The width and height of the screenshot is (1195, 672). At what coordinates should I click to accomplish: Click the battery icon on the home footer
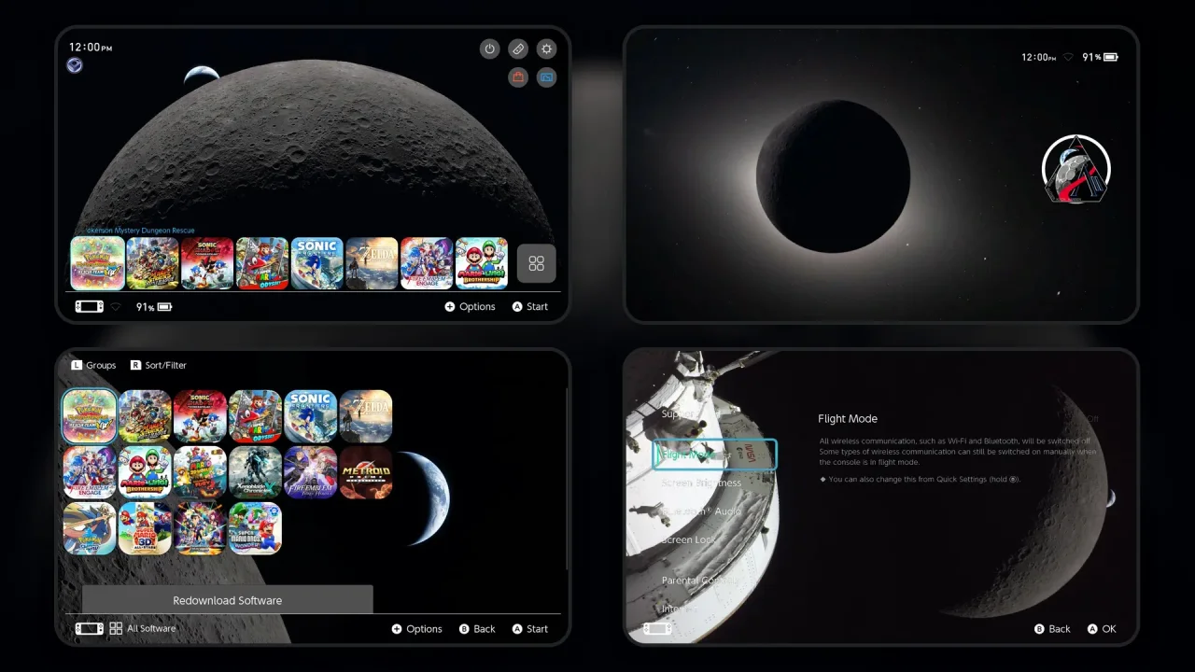164,306
